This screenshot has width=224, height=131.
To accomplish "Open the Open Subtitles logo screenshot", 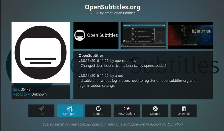I will point(96,35).
